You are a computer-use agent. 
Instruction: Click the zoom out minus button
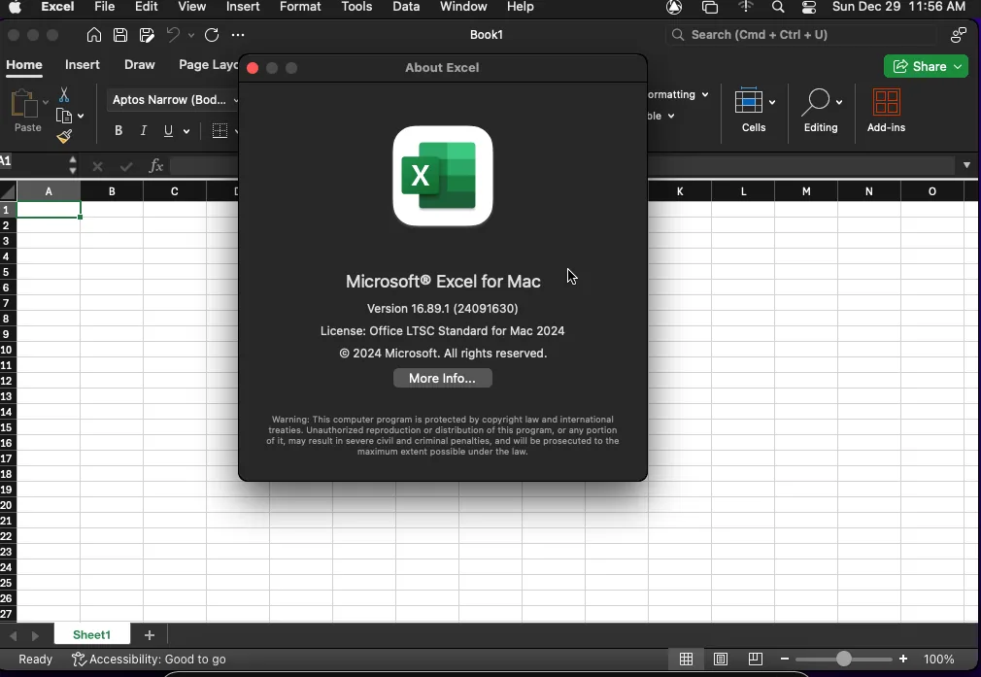pos(785,659)
